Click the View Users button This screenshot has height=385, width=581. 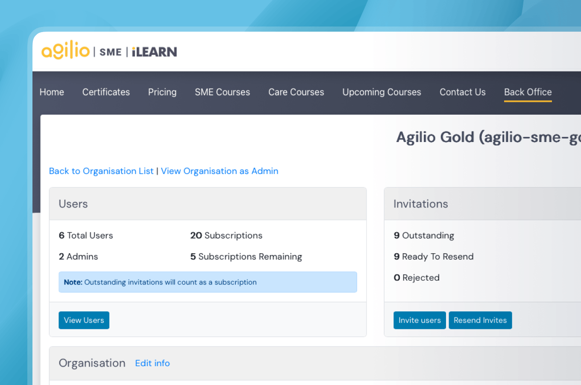coord(84,320)
